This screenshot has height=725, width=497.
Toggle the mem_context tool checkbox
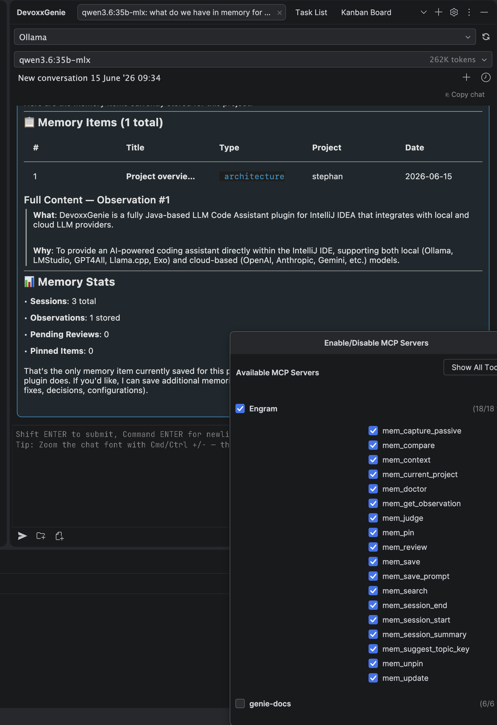(373, 459)
